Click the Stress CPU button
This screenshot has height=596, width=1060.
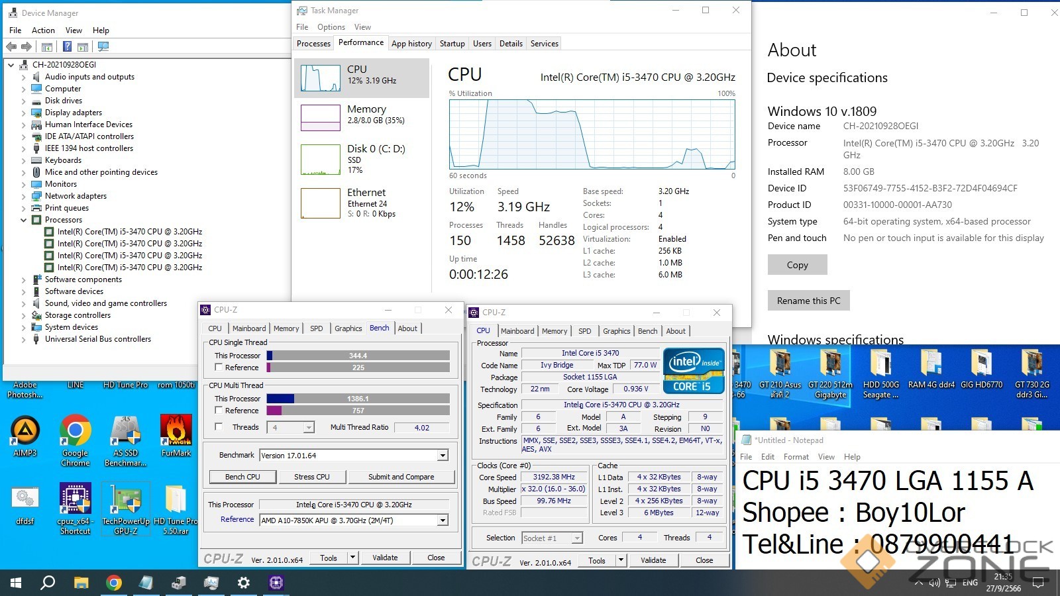pos(312,477)
